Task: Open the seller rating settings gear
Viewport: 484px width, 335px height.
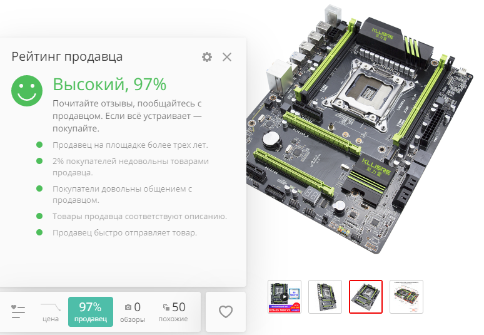Action: 207,57
